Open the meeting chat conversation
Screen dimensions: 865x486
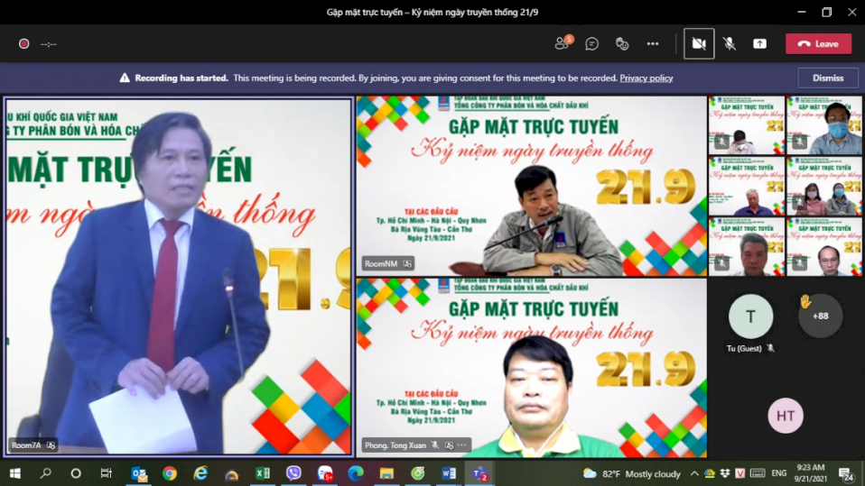(592, 43)
